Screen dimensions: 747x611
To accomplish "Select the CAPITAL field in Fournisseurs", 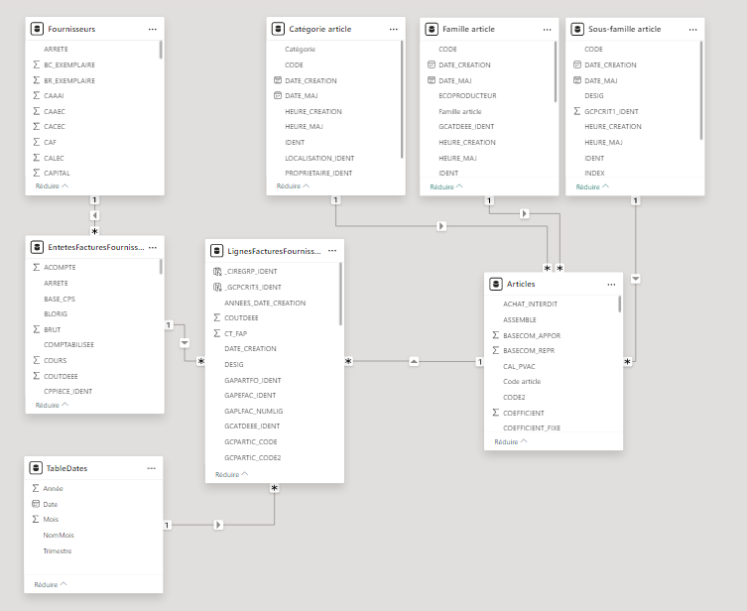I will click(58, 173).
